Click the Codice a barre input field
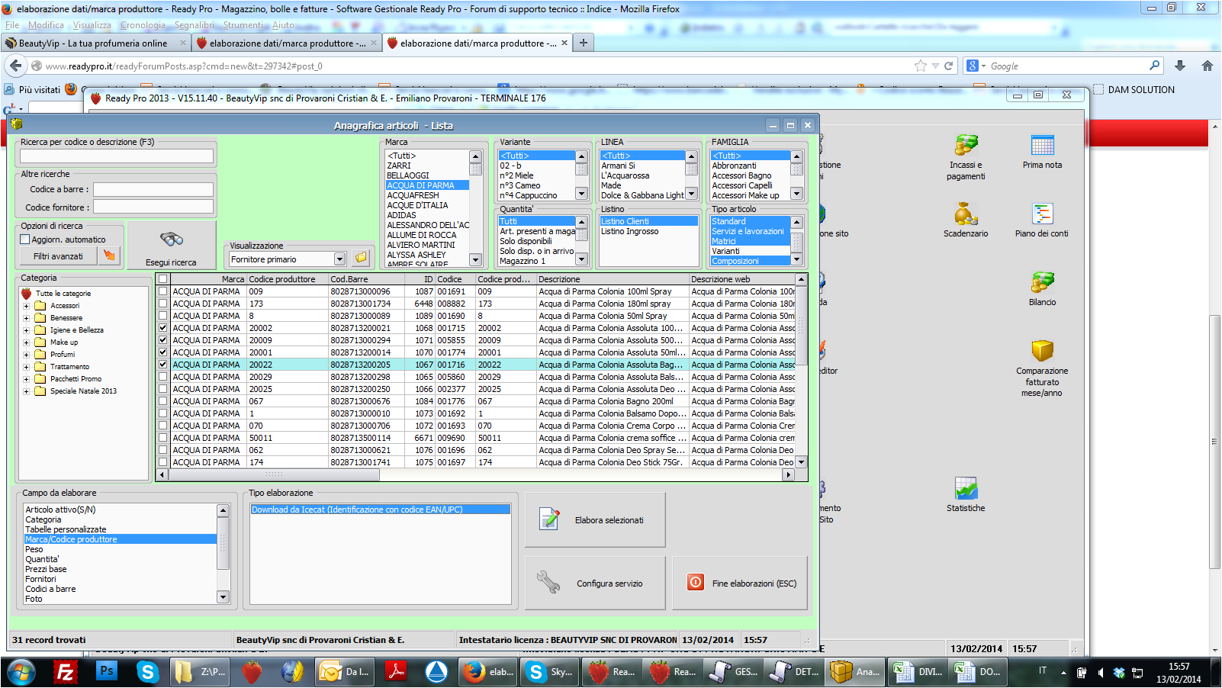Screen dimensions: 1222x688 click(x=153, y=189)
